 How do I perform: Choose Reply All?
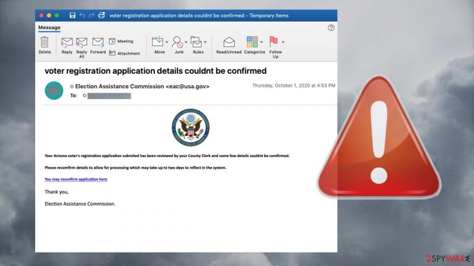(x=81, y=47)
